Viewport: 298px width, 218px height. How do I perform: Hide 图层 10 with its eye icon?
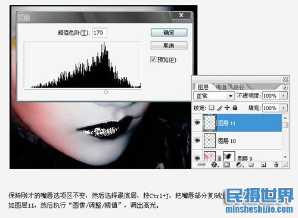click(197, 141)
